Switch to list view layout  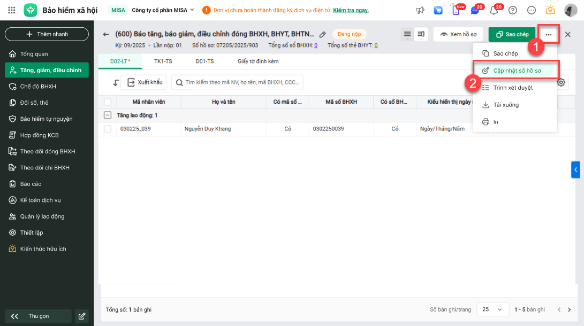(x=407, y=34)
